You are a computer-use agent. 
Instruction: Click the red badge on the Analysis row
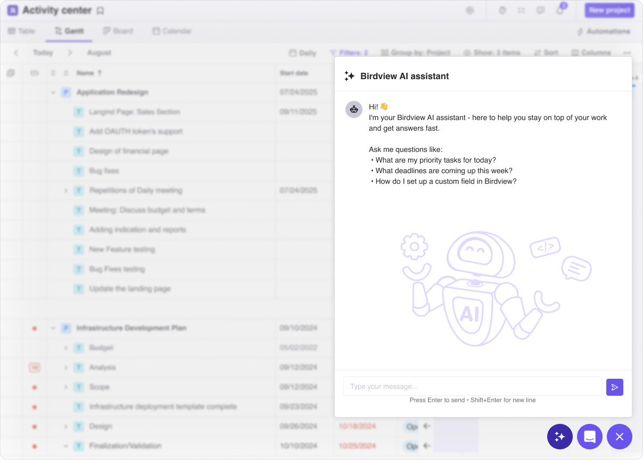35,368
